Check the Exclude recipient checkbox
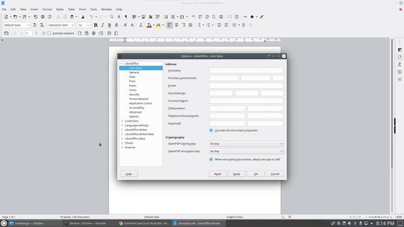 (49, 33)
